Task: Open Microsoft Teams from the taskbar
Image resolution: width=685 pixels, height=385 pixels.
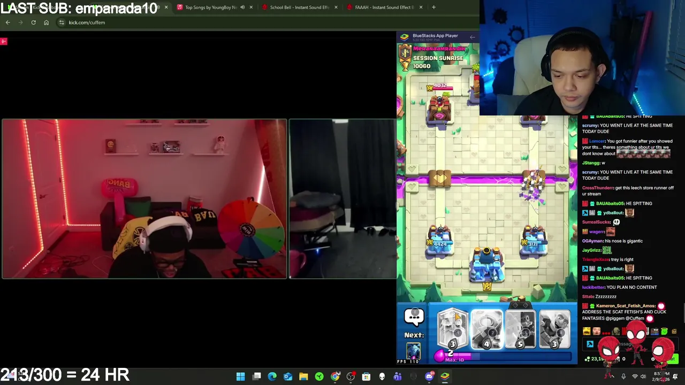Action: click(x=398, y=376)
